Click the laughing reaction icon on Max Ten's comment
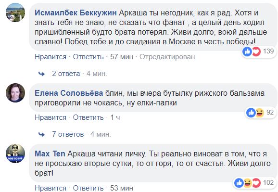 [x=248, y=183]
